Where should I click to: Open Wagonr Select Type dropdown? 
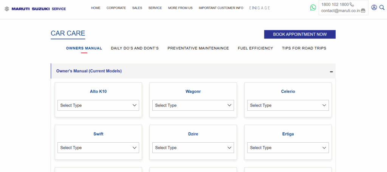point(193,105)
